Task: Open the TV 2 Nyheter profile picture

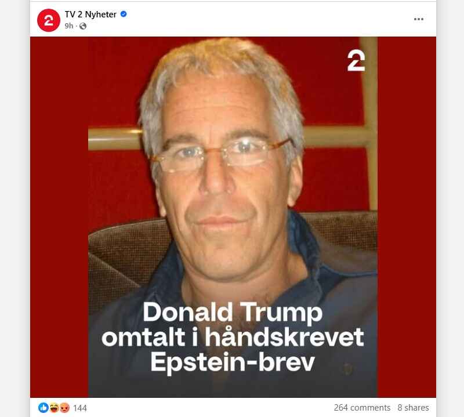Action: 49,20
